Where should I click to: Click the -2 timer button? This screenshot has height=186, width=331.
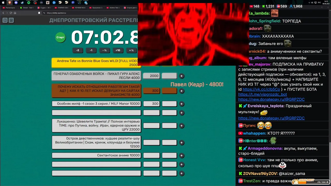pyautogui.click(x=78, y=50)
